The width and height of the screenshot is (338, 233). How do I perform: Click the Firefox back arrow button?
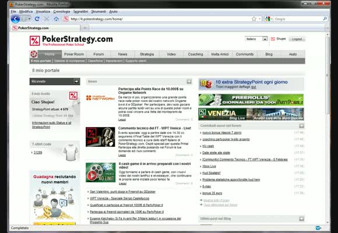click(x=15, y=19)
